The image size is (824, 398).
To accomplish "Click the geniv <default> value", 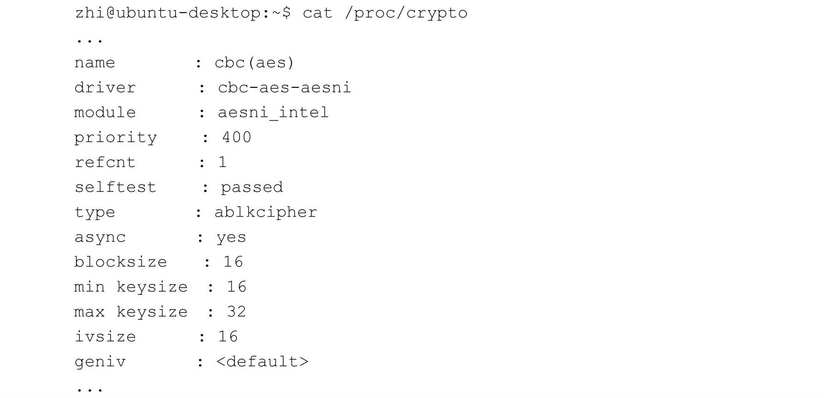I will 262,362.
